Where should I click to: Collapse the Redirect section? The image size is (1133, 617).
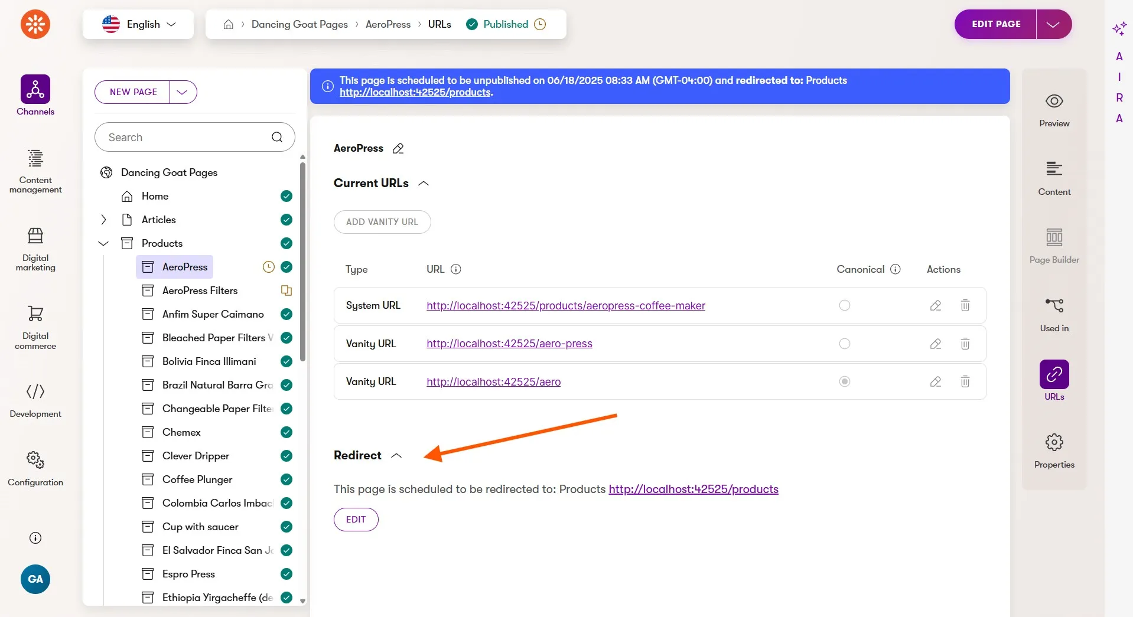396,456
